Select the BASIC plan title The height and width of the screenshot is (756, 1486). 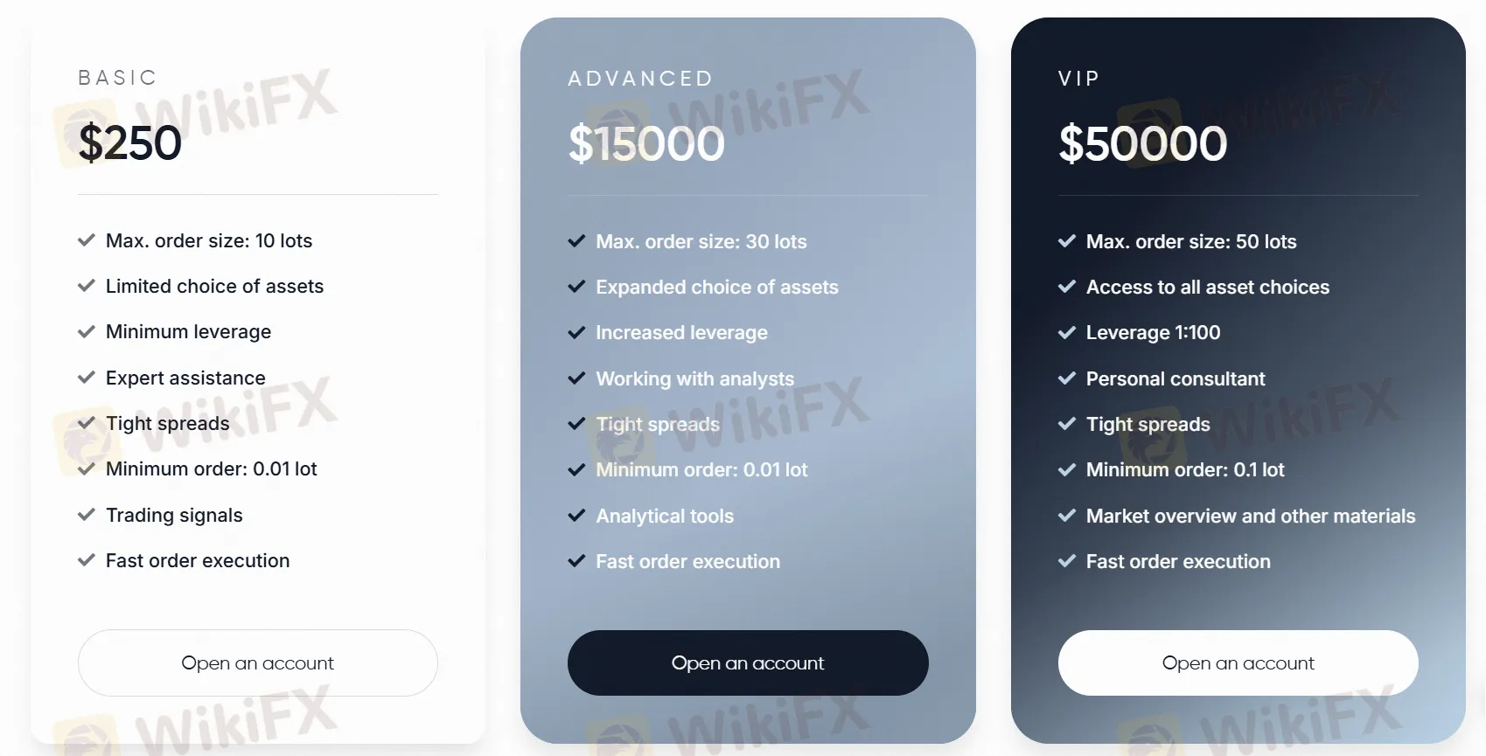(x=117, y=78)
